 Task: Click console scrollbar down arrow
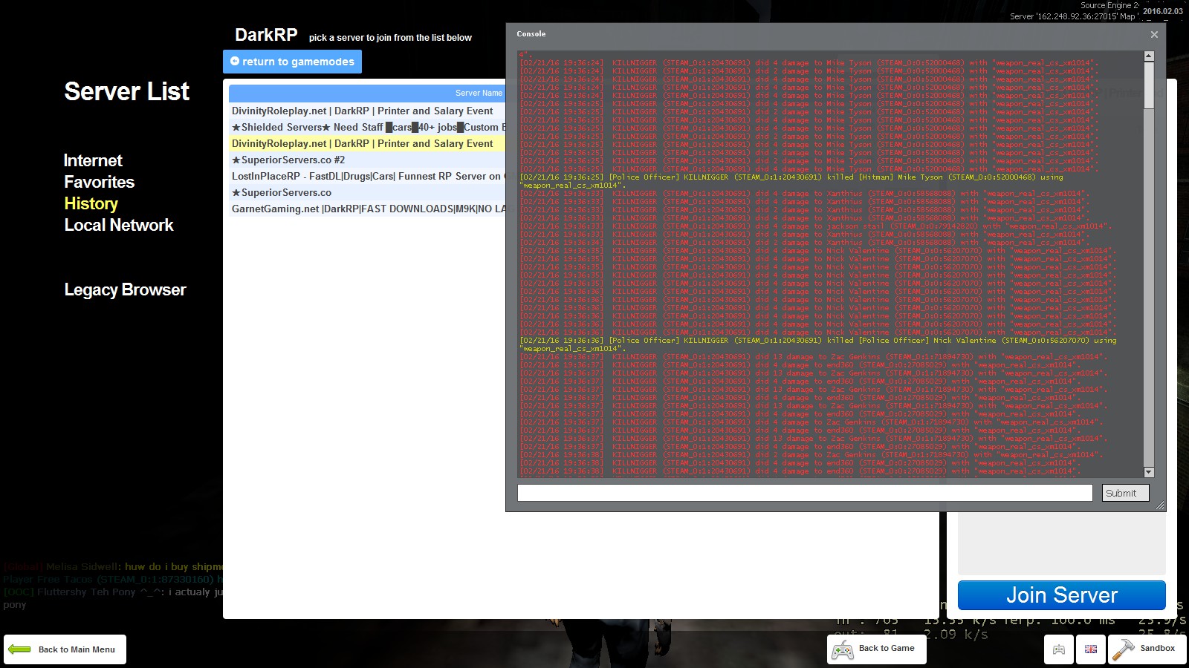coord(1149,472)
